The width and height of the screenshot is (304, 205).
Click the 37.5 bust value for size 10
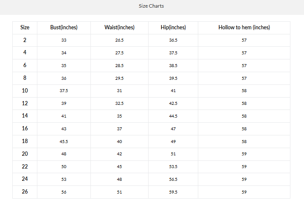tap(64, 91)
